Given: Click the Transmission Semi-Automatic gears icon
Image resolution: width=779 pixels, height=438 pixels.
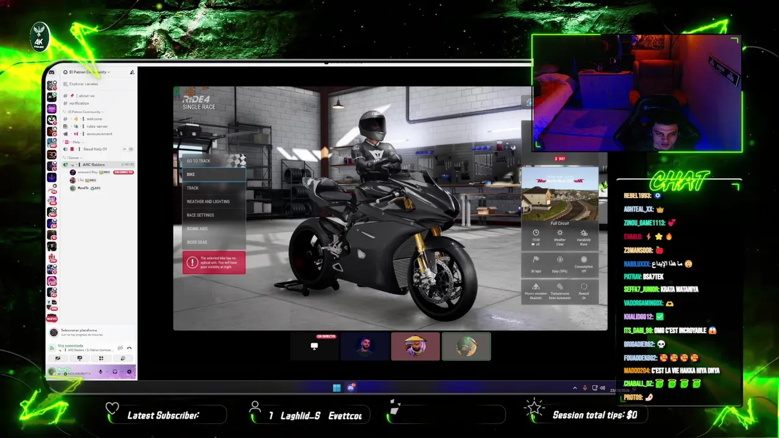Looking at the screenshot, I should 560,287.
